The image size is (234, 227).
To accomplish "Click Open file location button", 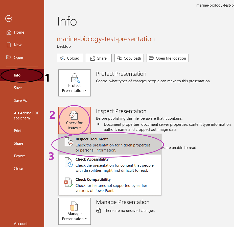I will click(168, 58).
